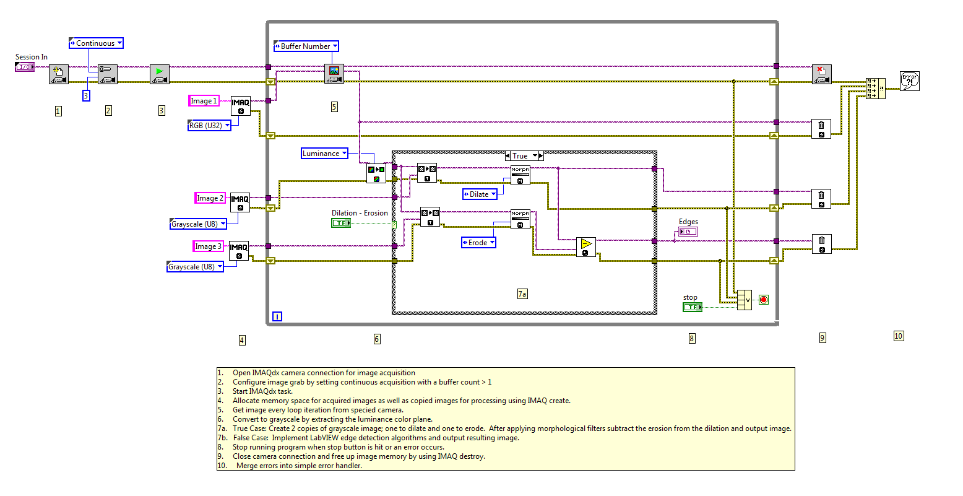The height and width of the screenshot is (496, 963).
Task: Select the IMAQdx Open Camera node
Action: pos(59,74)
